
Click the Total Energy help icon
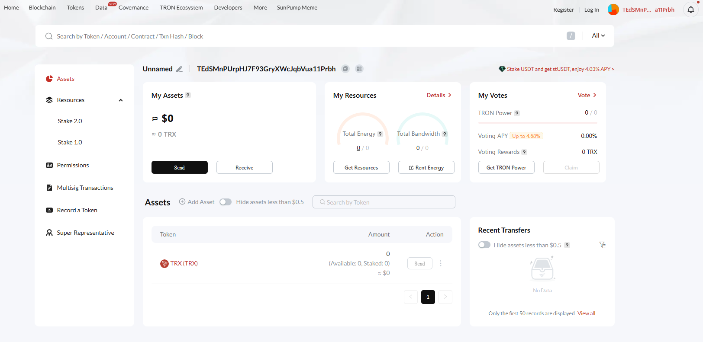click(380, 134)
